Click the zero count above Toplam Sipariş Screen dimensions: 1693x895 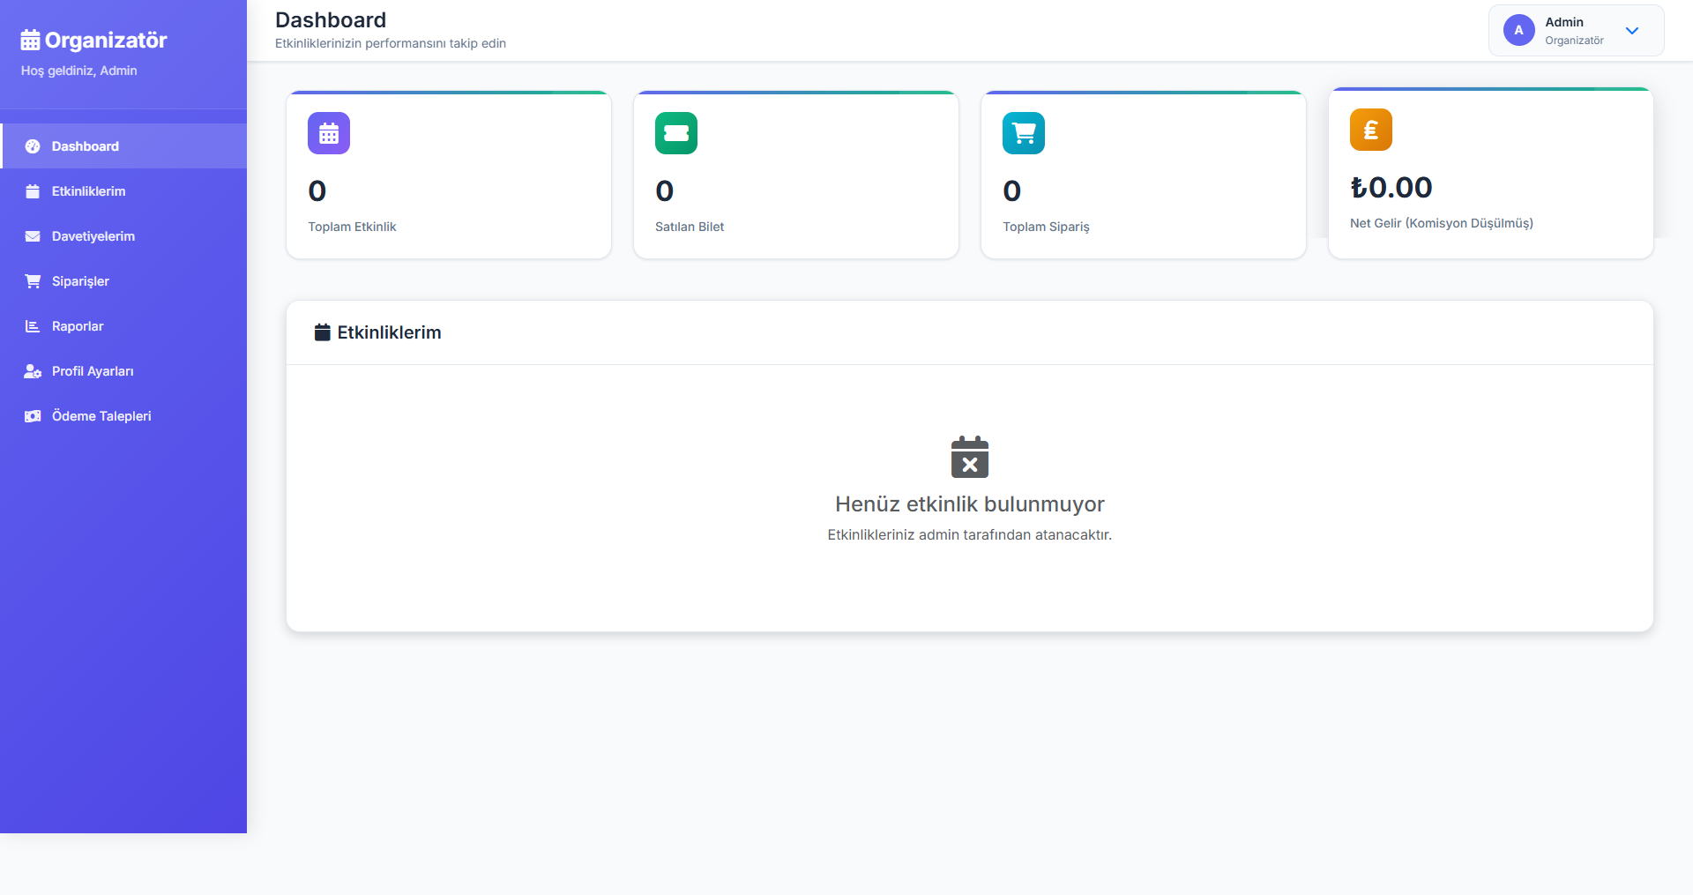coord(1012,190)
